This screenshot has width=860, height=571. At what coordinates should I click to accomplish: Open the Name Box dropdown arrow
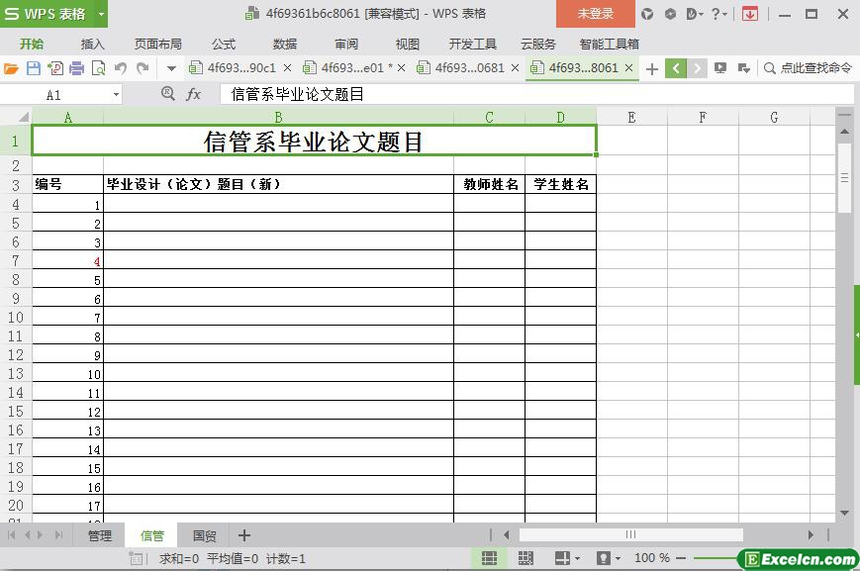[x=116, y=95]
